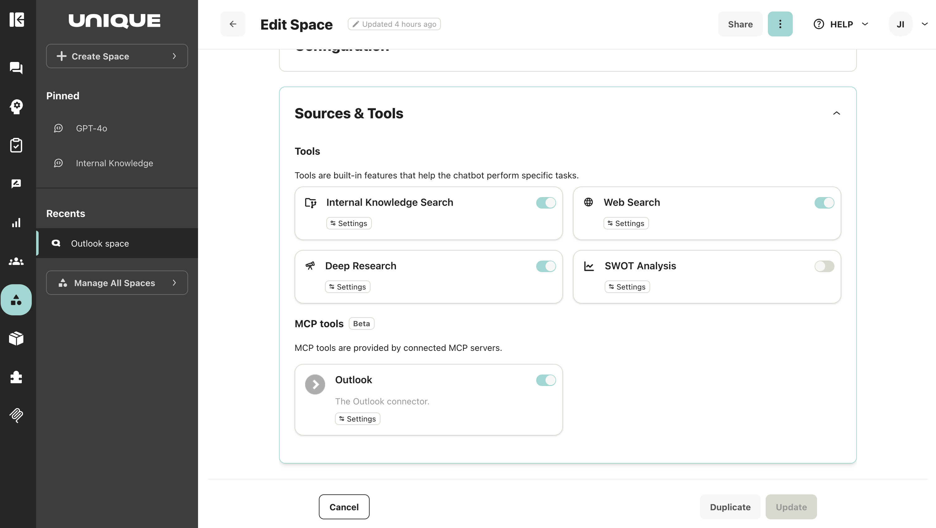Click the Duplicate button
The image size is (936, 528).
[x=730, y=507]
